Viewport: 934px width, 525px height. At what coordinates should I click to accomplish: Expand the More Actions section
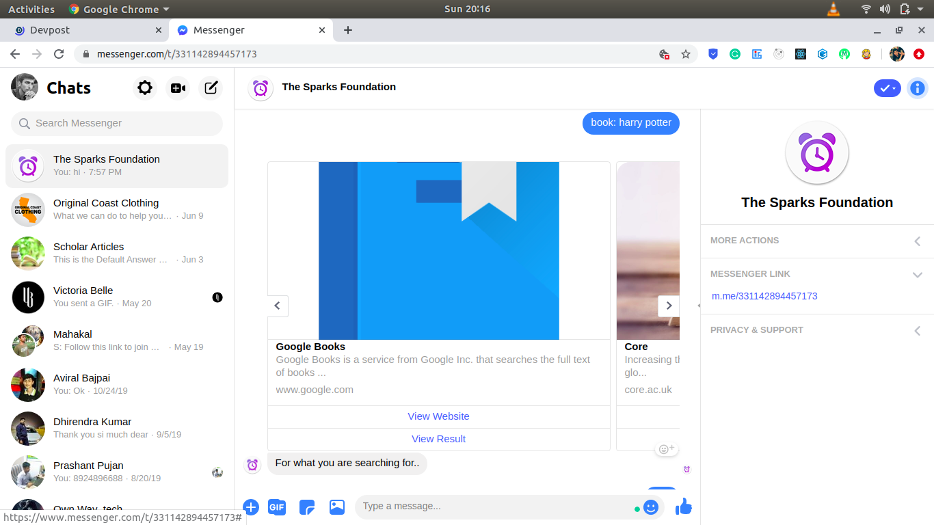point(817,241)
